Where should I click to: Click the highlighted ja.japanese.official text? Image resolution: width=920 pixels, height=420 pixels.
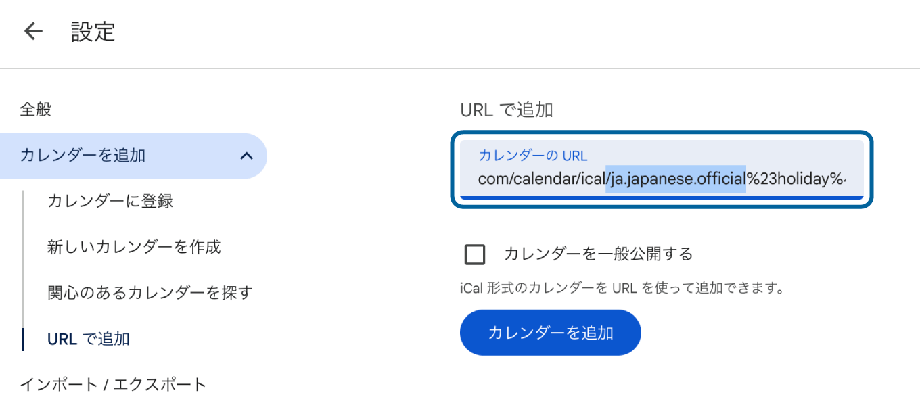675,180
